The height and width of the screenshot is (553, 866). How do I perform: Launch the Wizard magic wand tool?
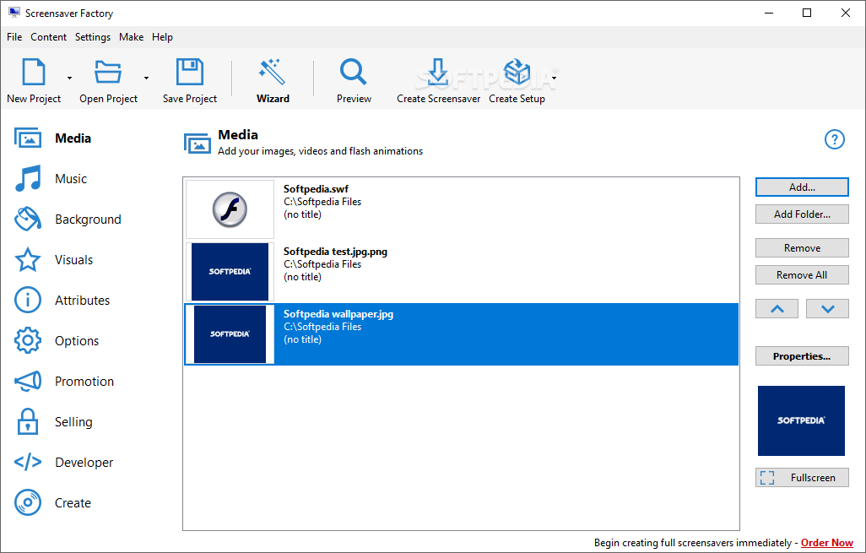coord(272,72)
